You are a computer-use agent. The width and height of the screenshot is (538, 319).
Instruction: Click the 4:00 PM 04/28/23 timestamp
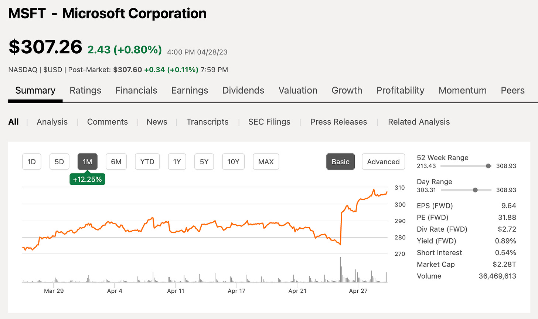tap(197, 52)
